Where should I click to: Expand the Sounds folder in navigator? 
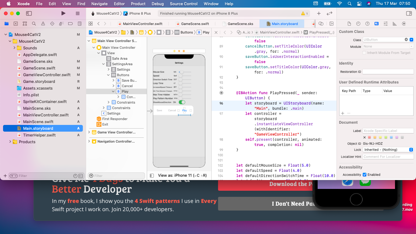coord(14,48)
